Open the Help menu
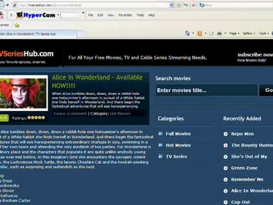Screen dimensions: 273x205 (x=152, y=15)
